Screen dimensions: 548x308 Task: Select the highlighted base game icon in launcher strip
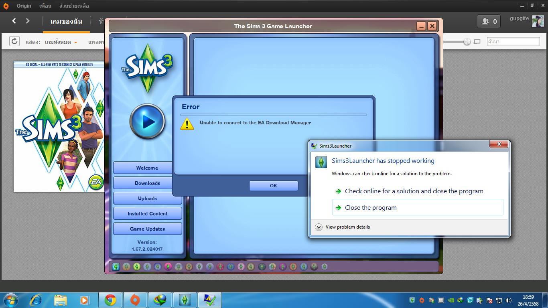click(x=116, y=266)
